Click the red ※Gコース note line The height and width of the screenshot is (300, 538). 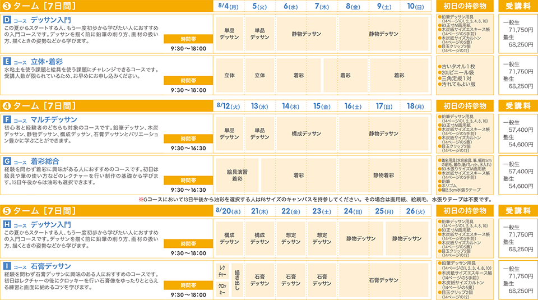(315, 200)
